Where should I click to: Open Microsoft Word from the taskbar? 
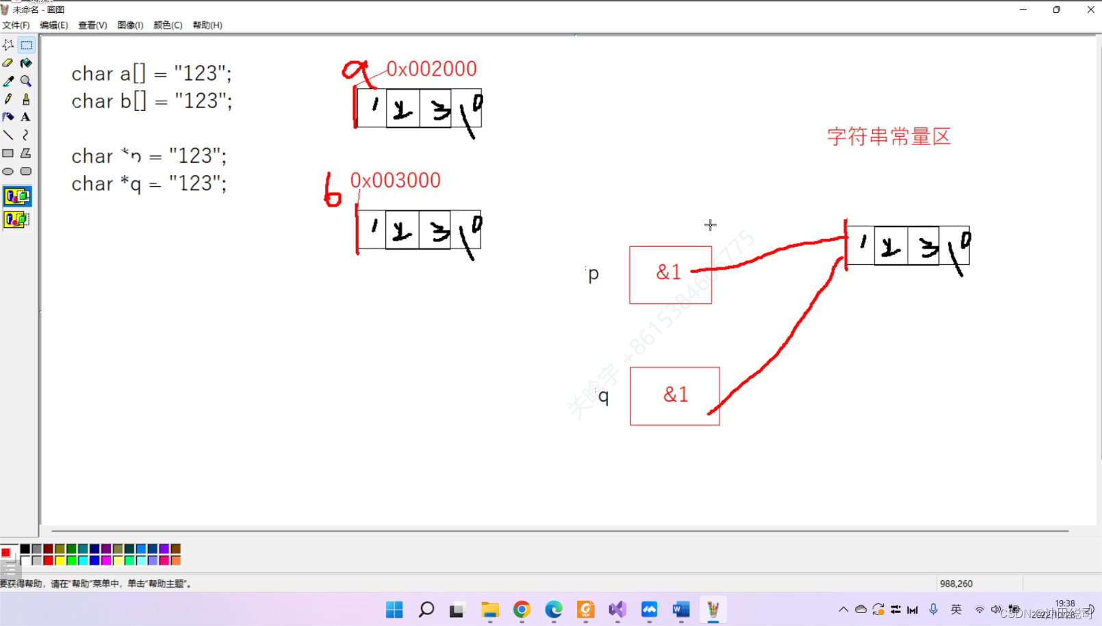tap(681, 610)
